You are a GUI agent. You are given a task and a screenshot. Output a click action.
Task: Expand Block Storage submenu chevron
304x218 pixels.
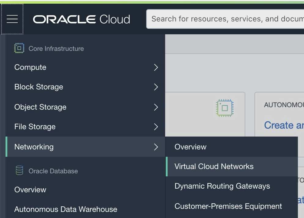156,87
